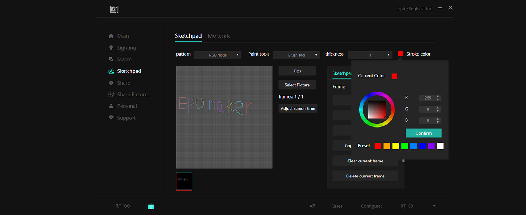Click the refresh sync icon near Reset

(313, 206)
